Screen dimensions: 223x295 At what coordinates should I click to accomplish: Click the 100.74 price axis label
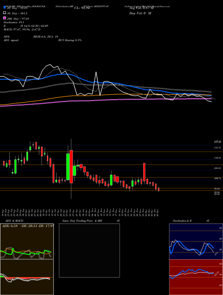(217, 178)
